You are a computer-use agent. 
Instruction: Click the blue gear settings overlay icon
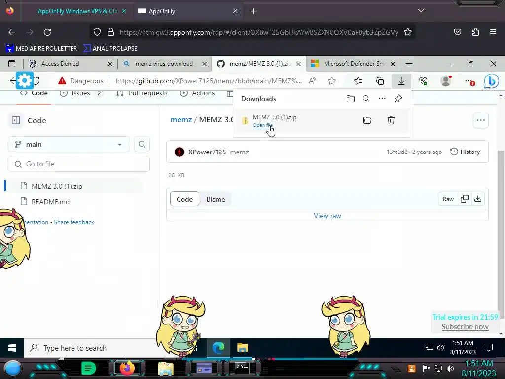(x=25, y=80)
